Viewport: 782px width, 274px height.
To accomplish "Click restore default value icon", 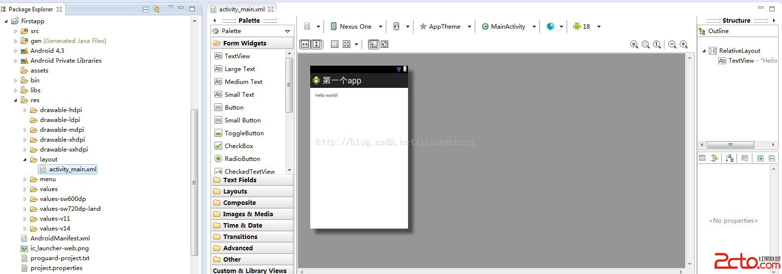I will pos(745,158).
